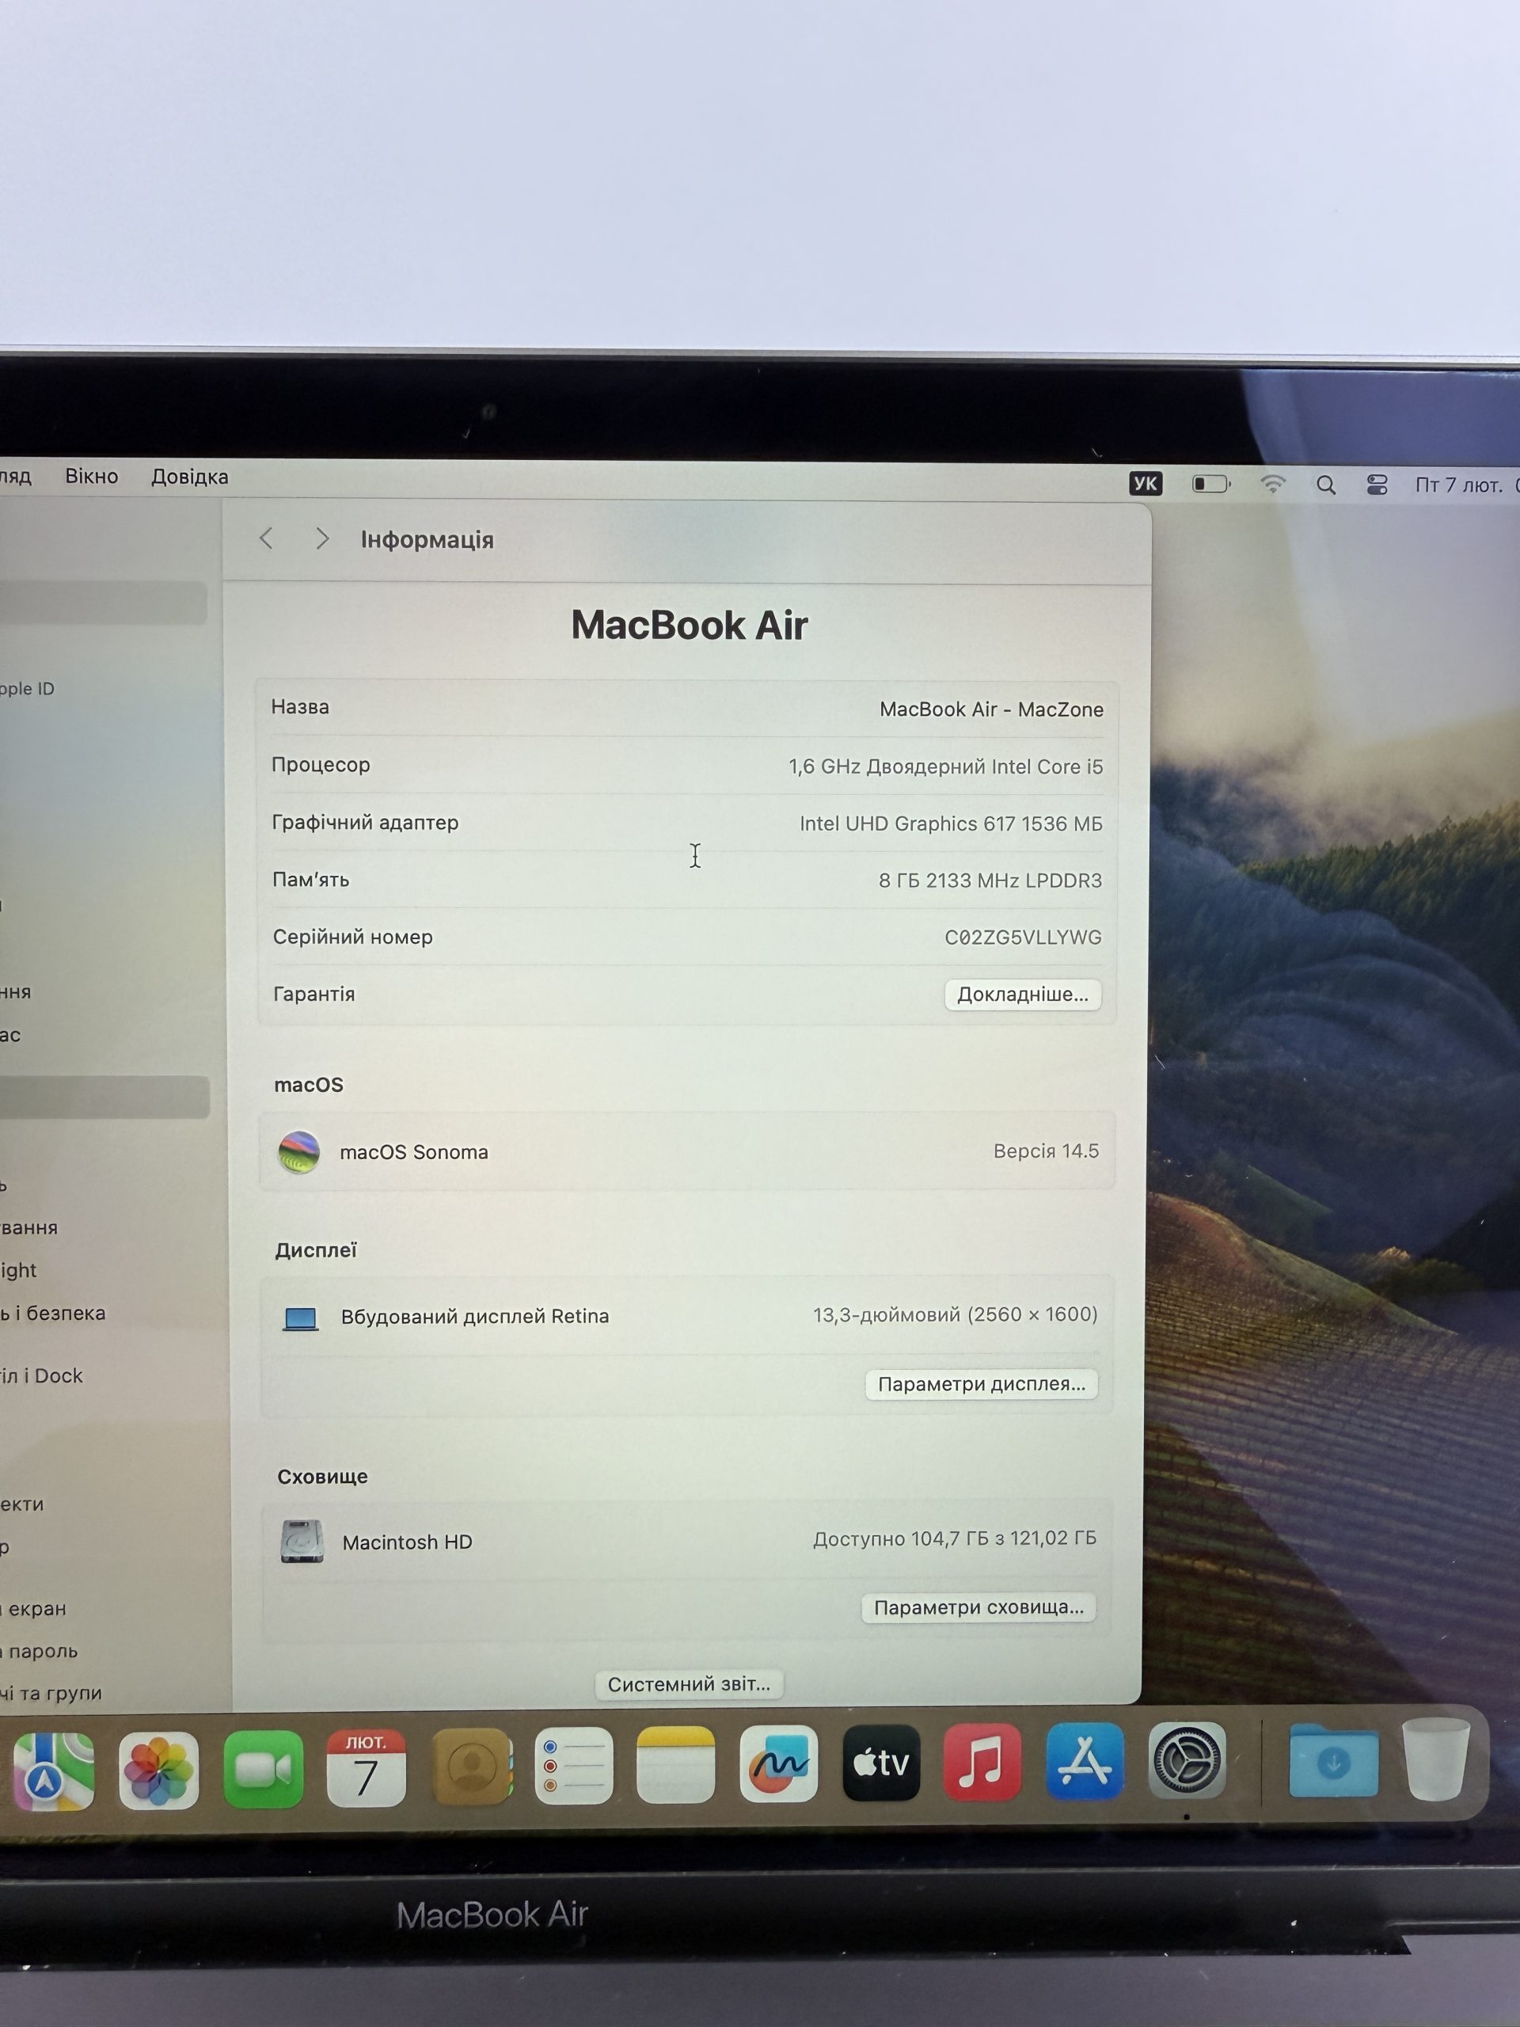Go forward with the right chevron
This screenshot has width=1520, height=2027.
click(321, 539)
